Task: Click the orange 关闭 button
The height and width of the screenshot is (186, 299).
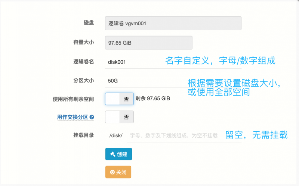Action: (x=118, y=172)
